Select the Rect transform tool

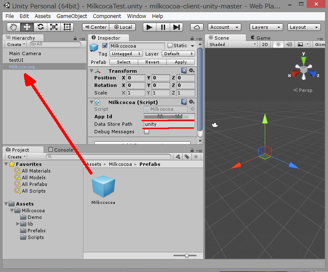(x=67, y=27)
